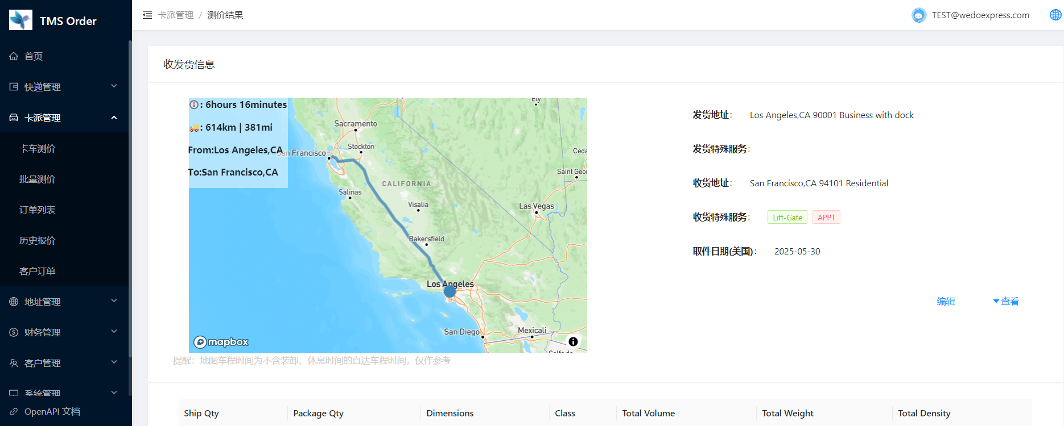Expand the 客户管理 menu
Screen dimensions: 1064x426
tap(63, 363)
